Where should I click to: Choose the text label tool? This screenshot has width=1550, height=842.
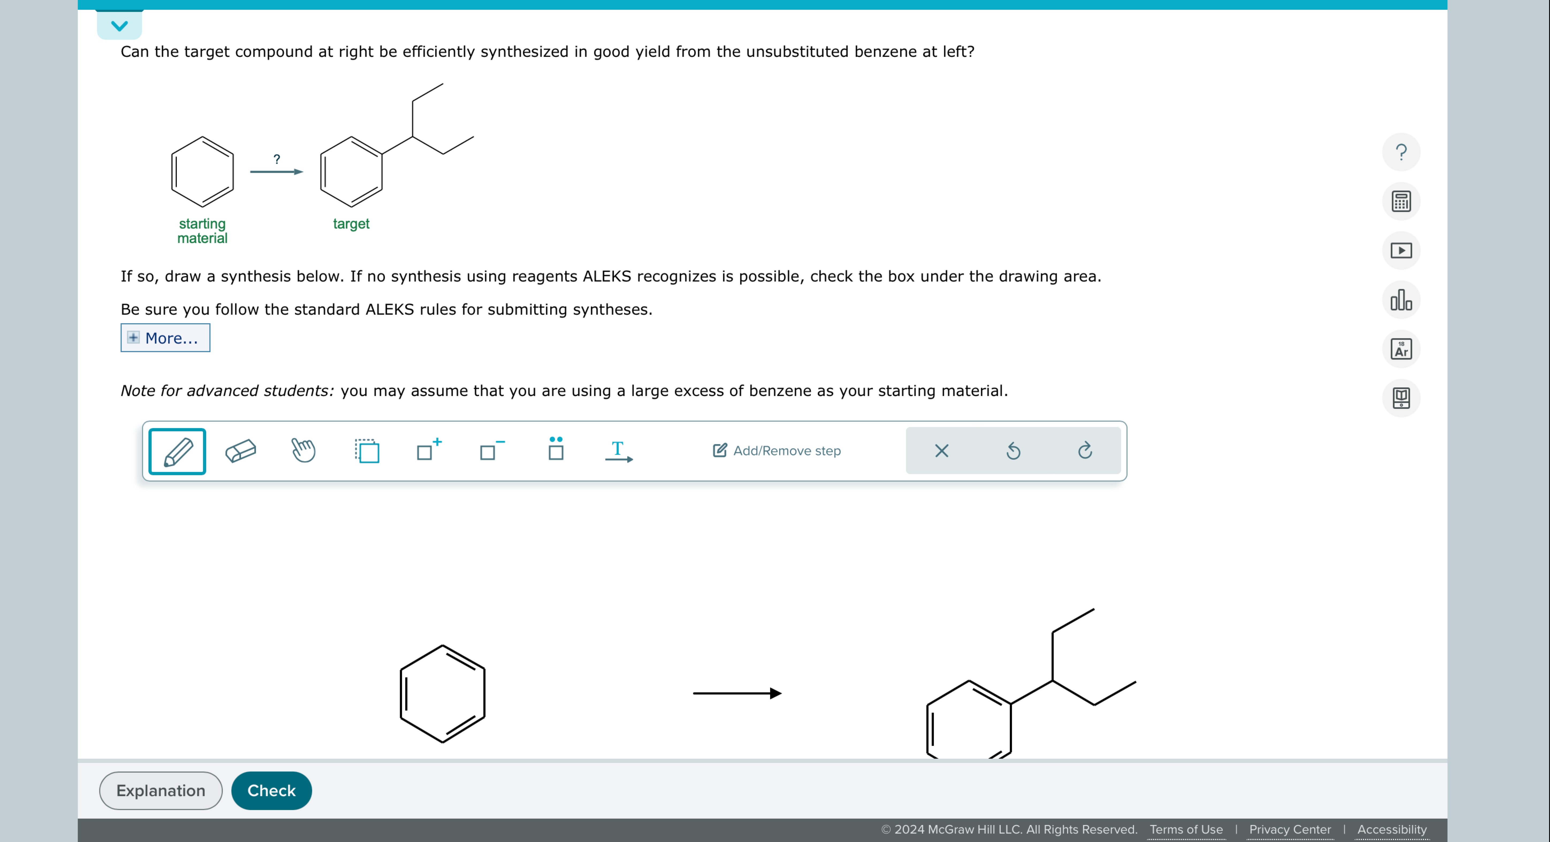point(618,451)
